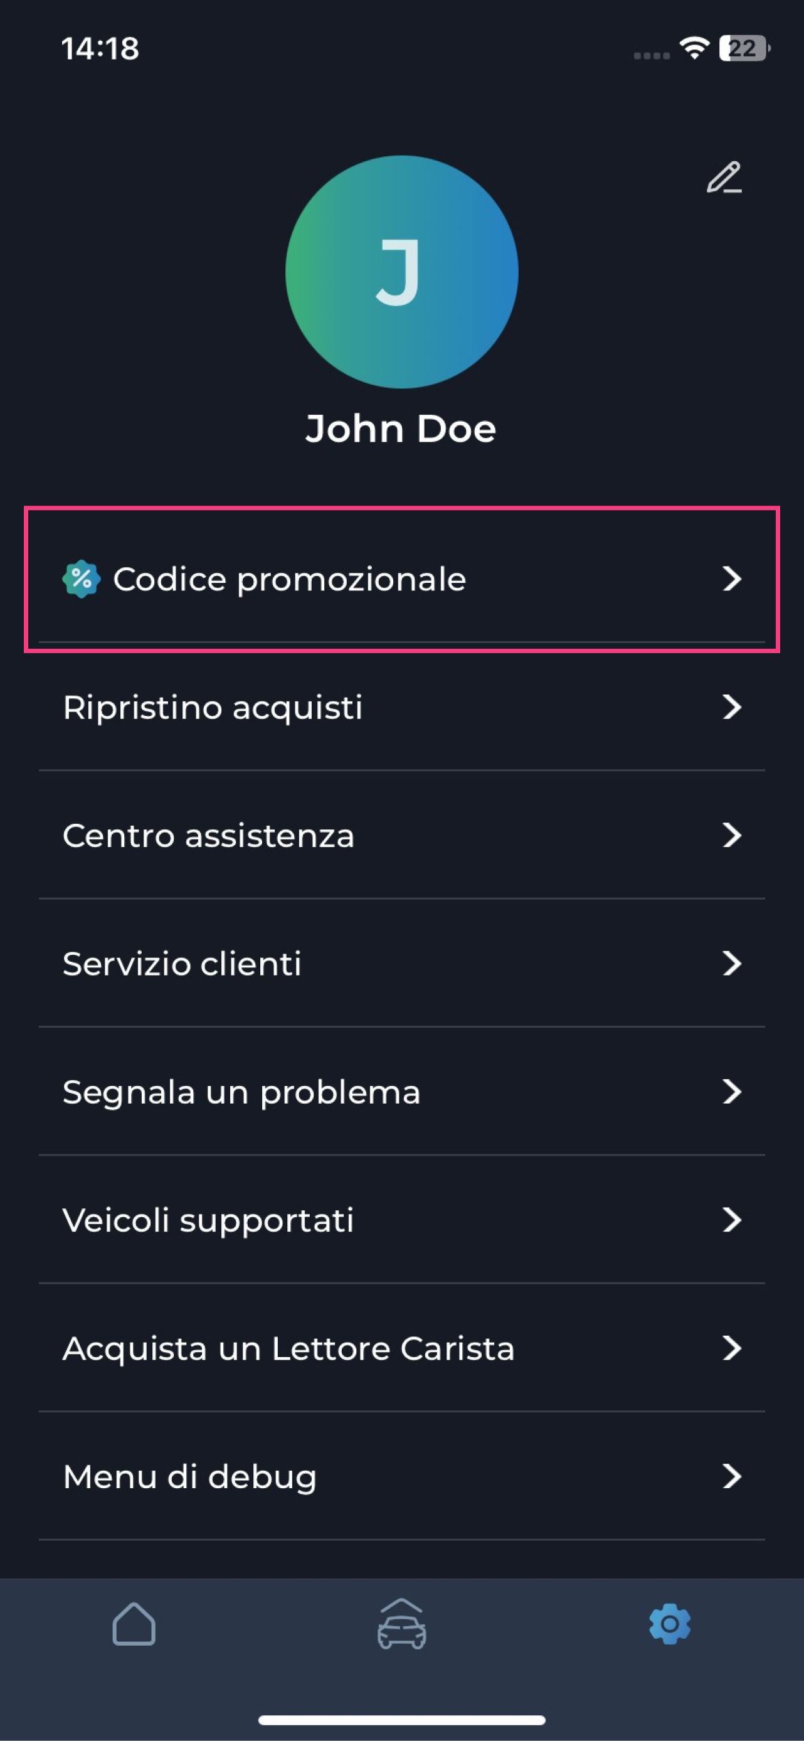Open the vehicle garage tab icon
Viewport: 804px width, 1741px height.
[401, 1624]
